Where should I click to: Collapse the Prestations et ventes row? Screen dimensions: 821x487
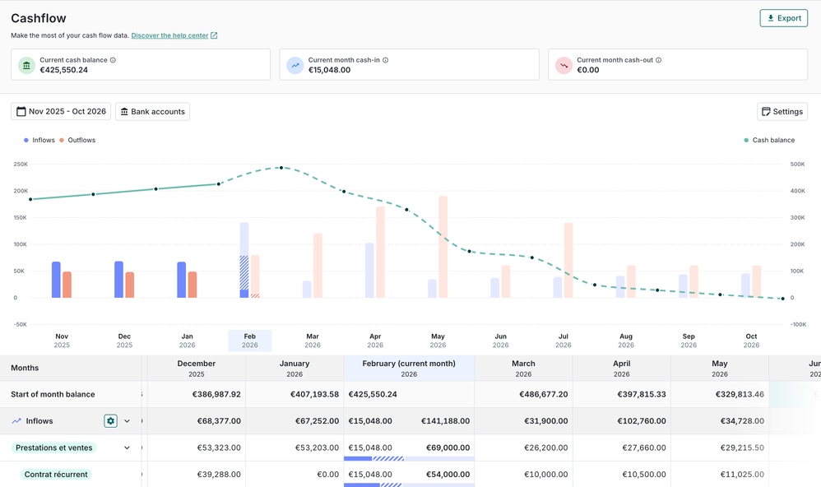pos(128,448)
